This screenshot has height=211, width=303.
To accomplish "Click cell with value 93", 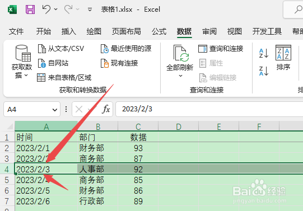I will (138, 148).
